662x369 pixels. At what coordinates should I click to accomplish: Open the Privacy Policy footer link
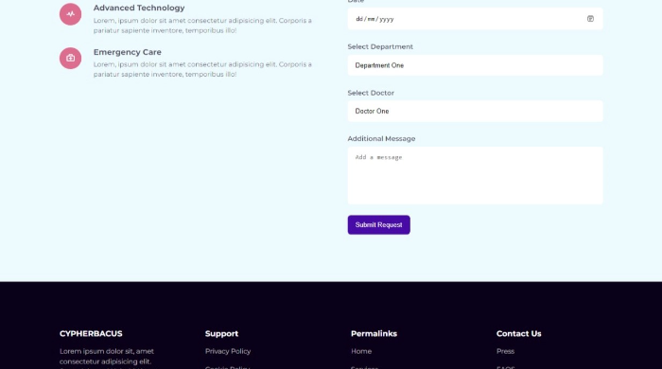pyautogui.click(x=228, y=351)
